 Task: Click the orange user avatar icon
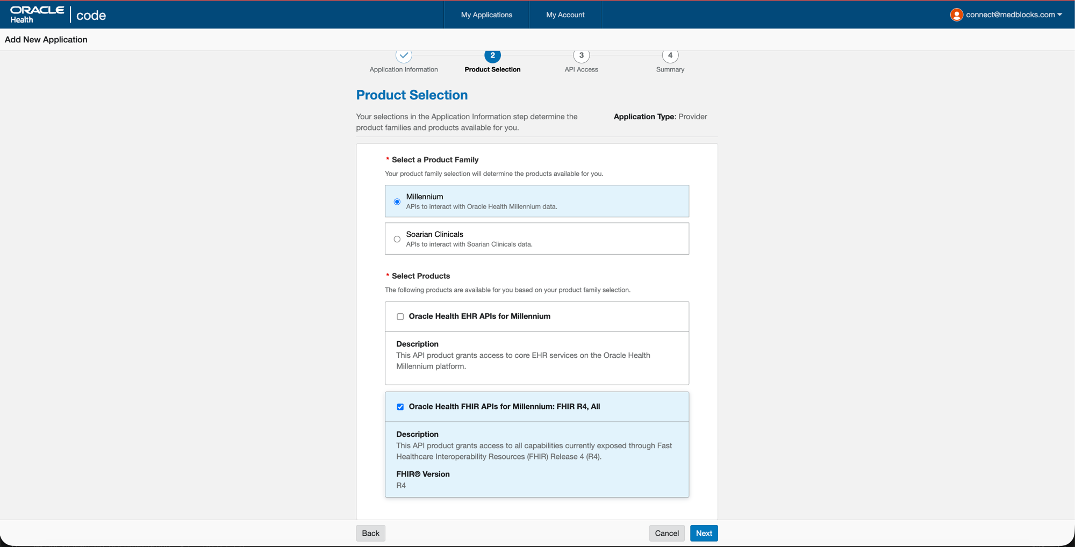click(956, 15)
